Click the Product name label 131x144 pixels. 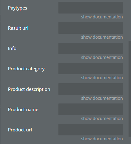pyautogui.click(x=23, y=110)
